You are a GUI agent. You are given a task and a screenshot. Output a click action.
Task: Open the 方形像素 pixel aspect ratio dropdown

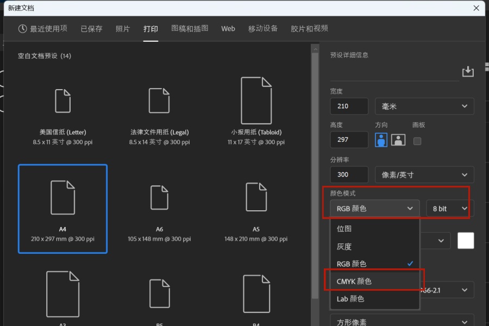pyautogui.click(x=402, y=321)
